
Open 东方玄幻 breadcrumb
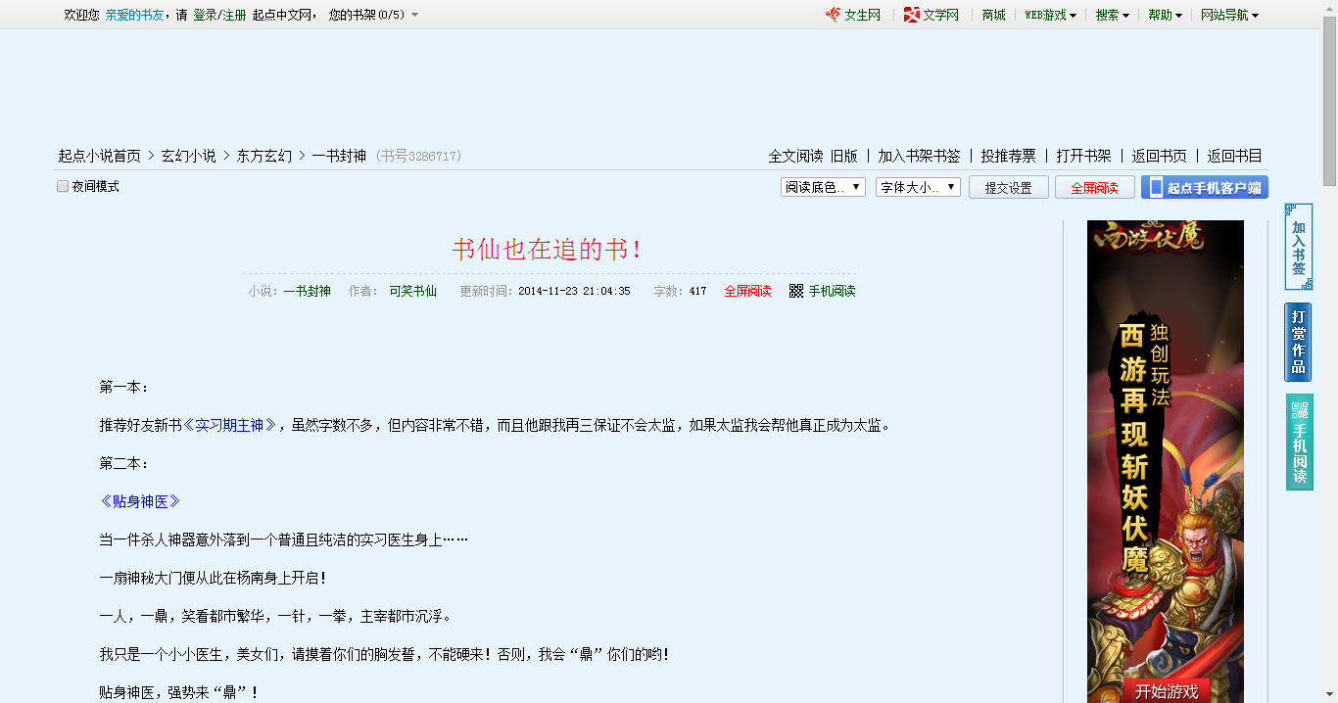264,156
